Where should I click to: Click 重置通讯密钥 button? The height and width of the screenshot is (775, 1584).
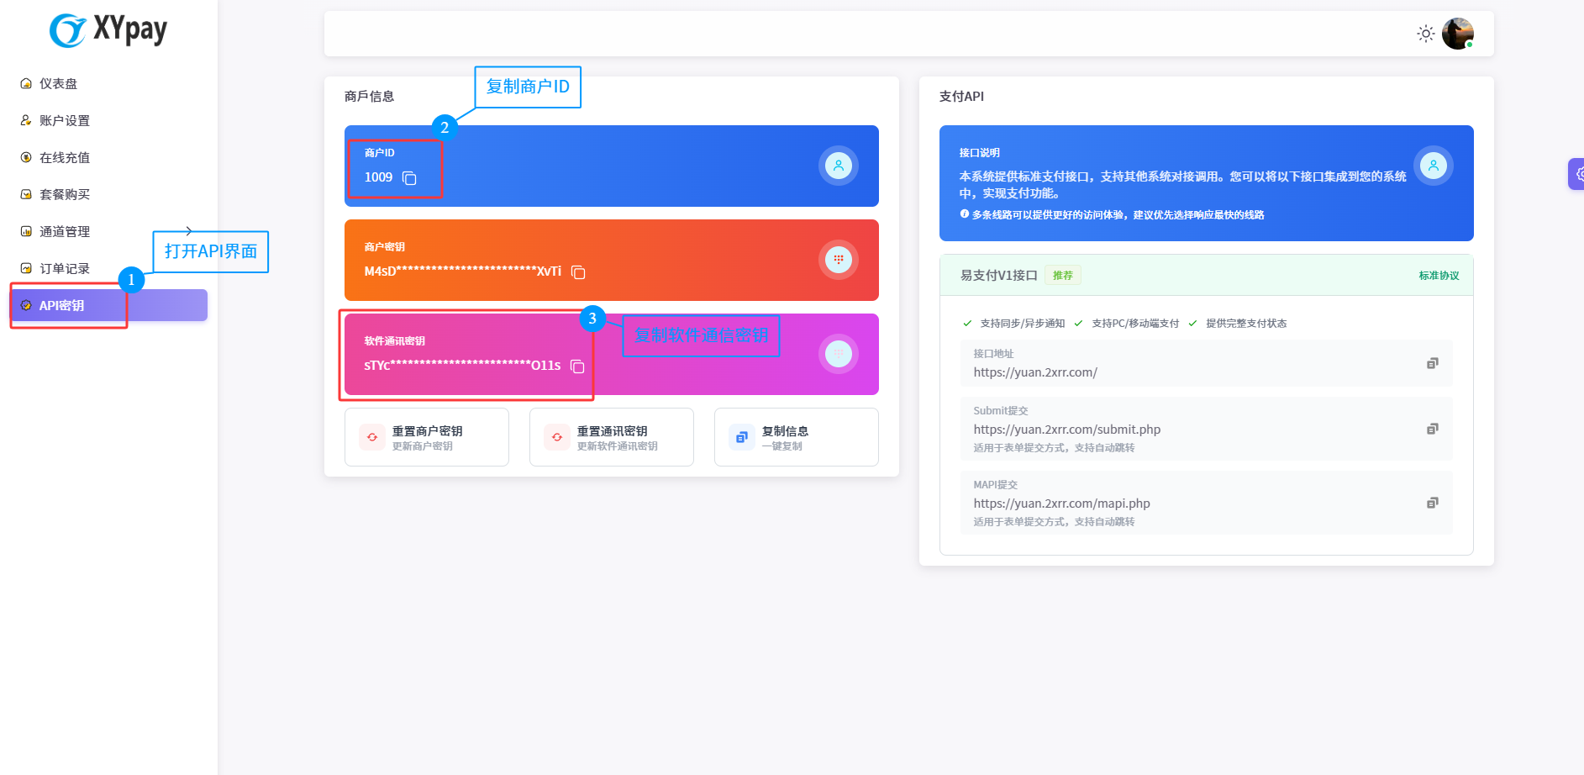[611, 437]
